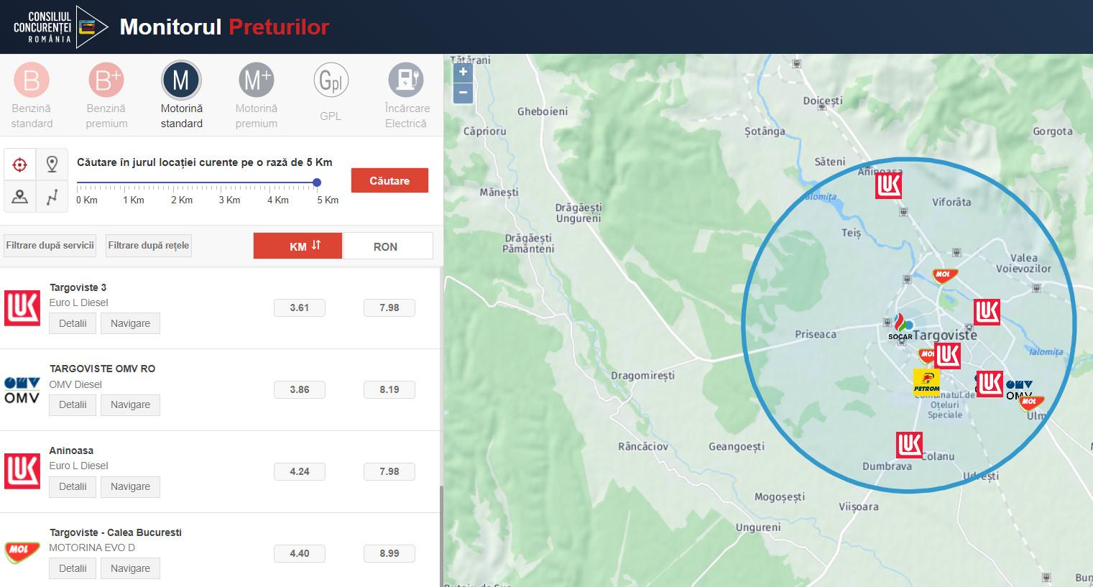Open Detalii for TARGOVISTE OMV RO
The height and width of the screenshot is (587, 1093).
(x=73, y=405)
